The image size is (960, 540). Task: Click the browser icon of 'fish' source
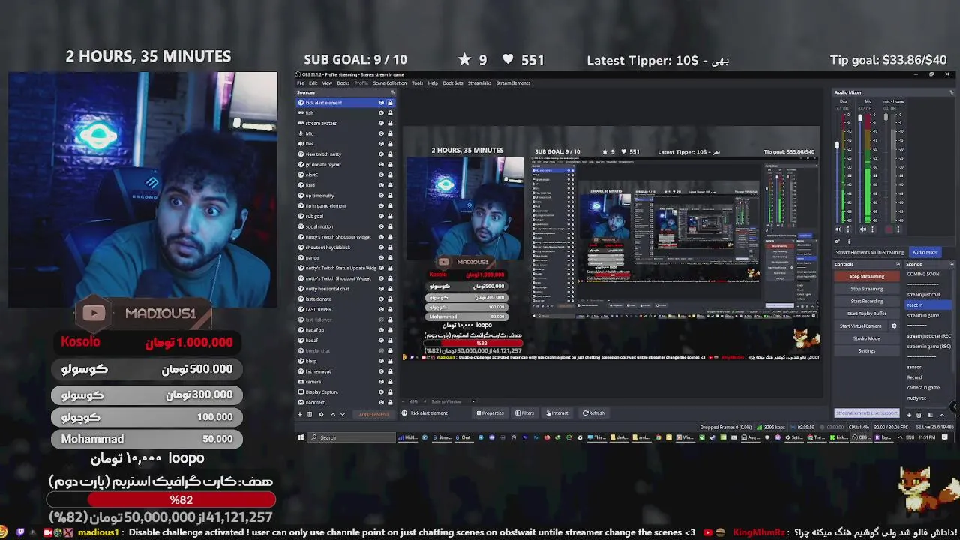[x=301, y=112]
